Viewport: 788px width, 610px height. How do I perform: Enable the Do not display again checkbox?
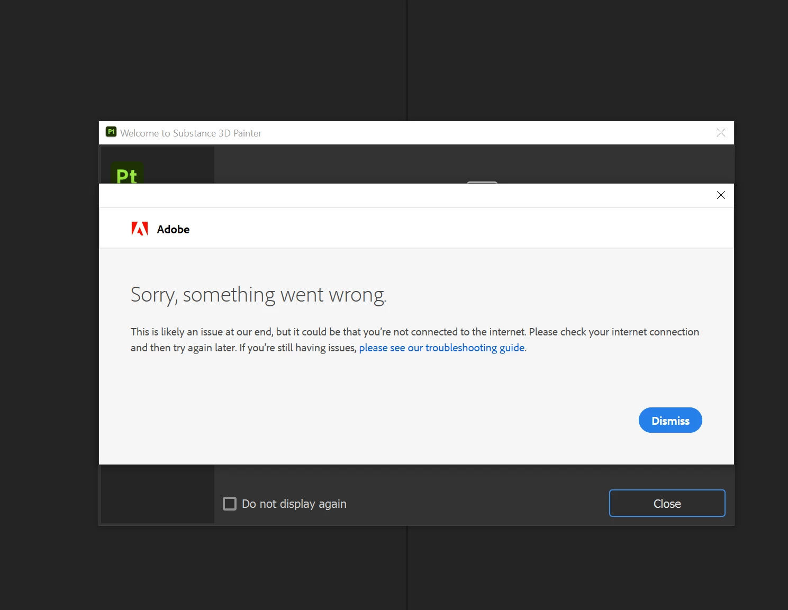[230, 503]
